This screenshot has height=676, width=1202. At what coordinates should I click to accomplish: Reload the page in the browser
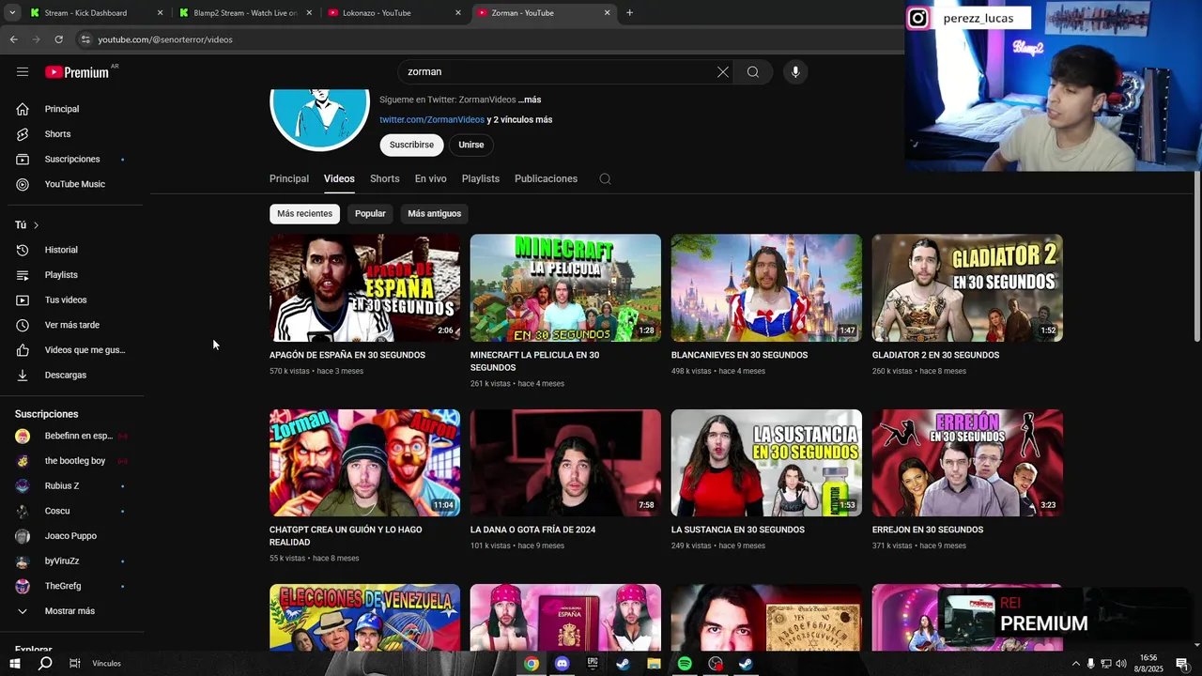[x=58, y=39]
